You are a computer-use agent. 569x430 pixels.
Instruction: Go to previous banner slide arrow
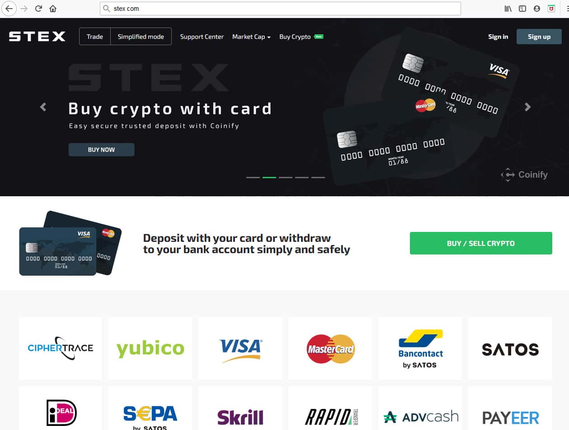(x=43, y=107)
